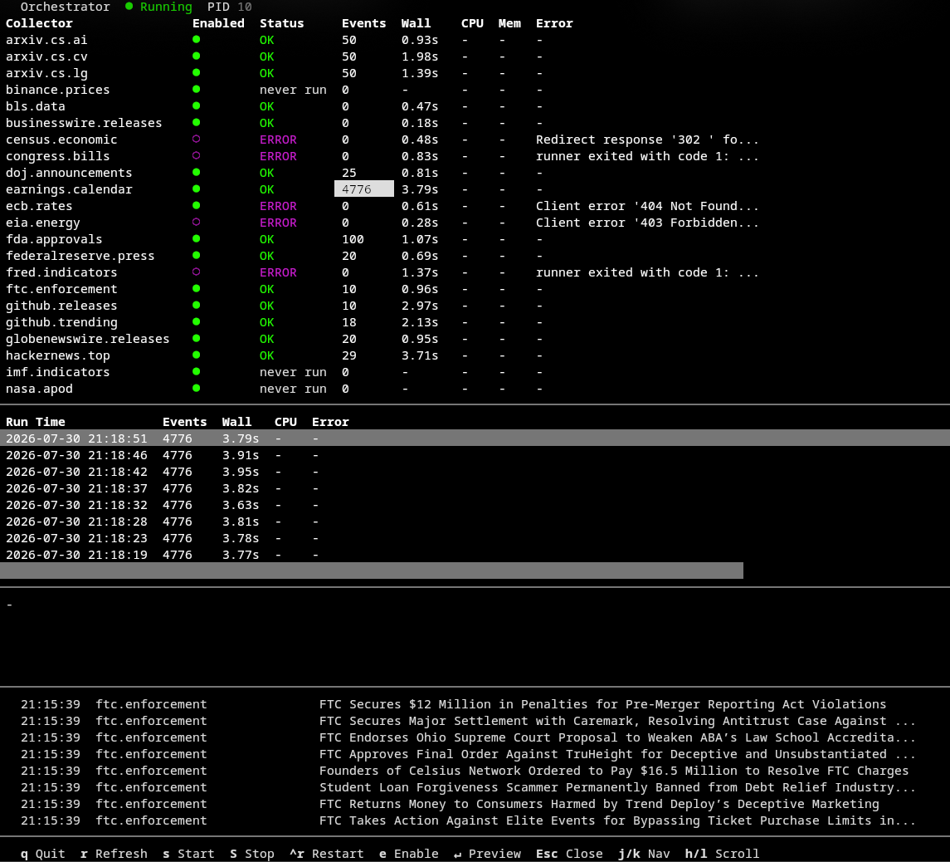The width and height of the screenshot is (950, 862).
Task: Click Refresh in the bottom shortcut bar
Action: [x=114, y=854]
